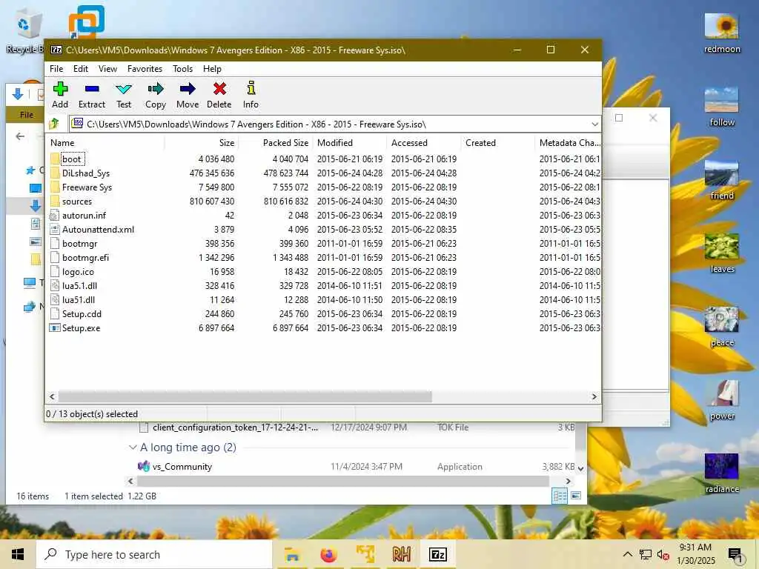
Task: Collapse the 'A long time ago' group
Action: [x=132, y=447]
